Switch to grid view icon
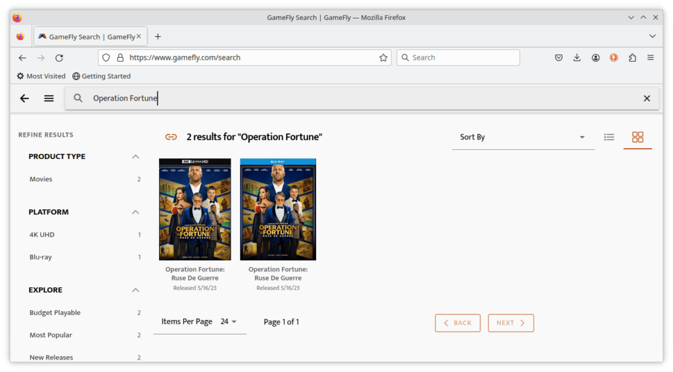 (x=638, y=137)
